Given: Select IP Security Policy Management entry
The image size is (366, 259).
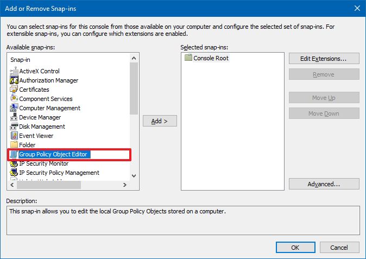Looking at the screenshot, I should coord(59,173).
